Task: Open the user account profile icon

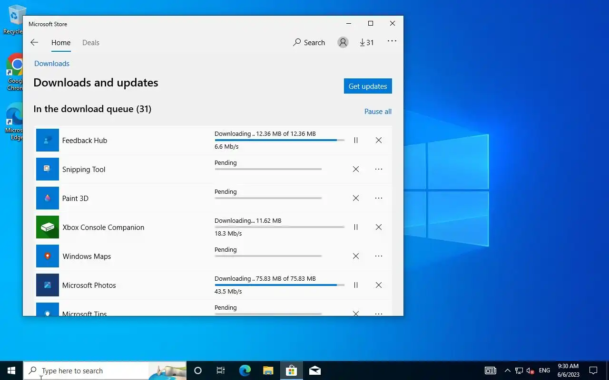Action: pos(343,42)
